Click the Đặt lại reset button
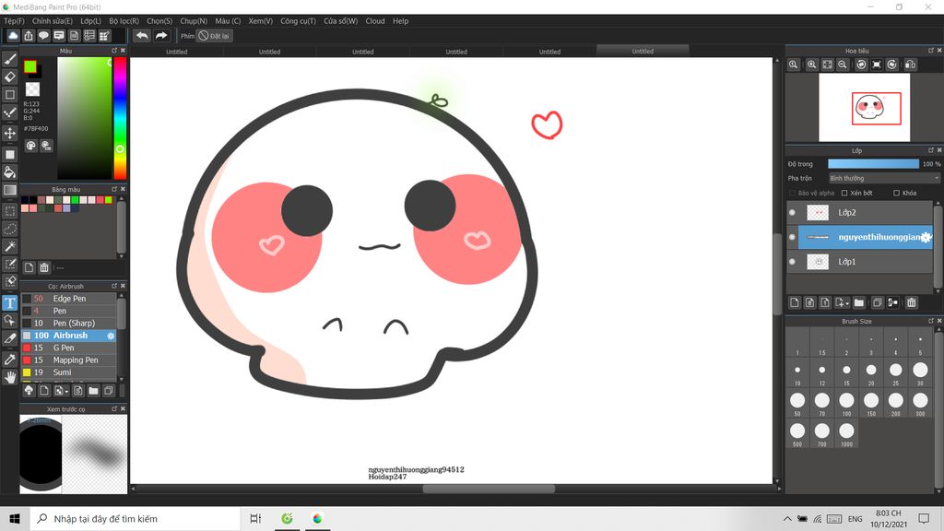This screenshot has height=531, width=944. [214, 36]
